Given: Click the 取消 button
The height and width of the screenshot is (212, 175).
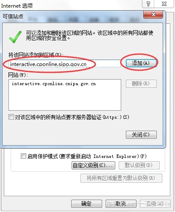Looking at the screenshot, I should [121, 203].
